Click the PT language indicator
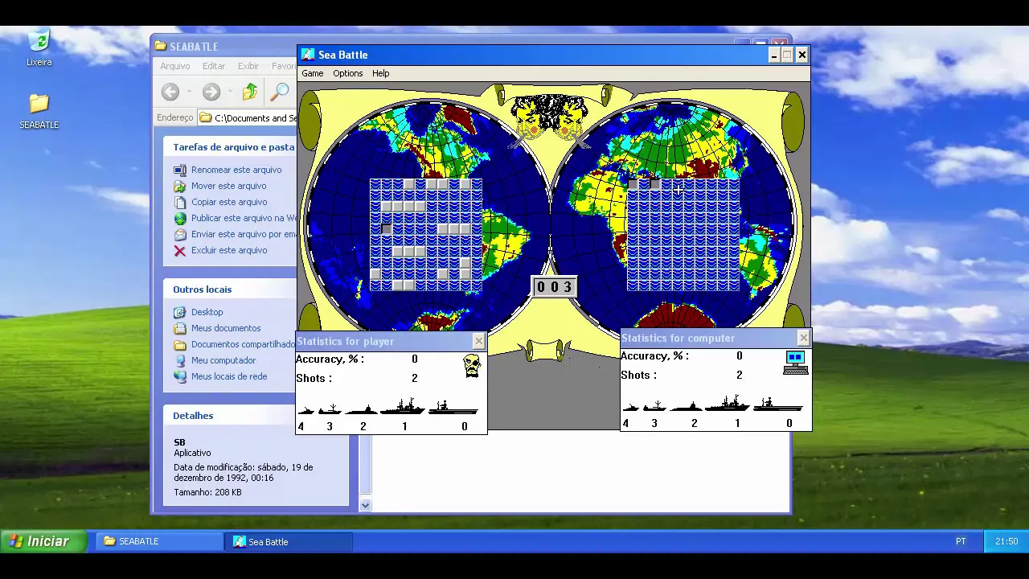The image size is (1029, 579). tap(961, 541)
